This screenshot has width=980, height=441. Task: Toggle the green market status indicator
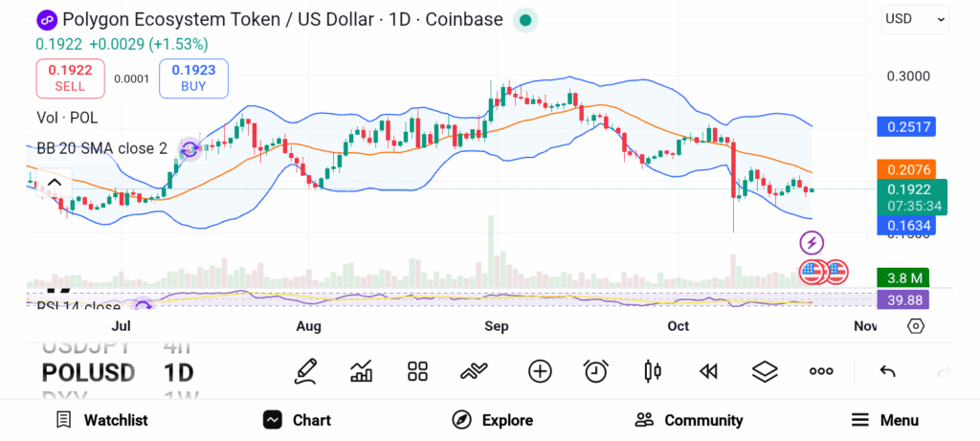pos(524,19)
